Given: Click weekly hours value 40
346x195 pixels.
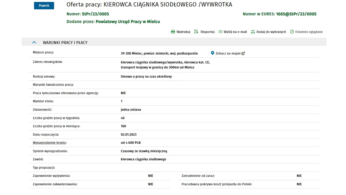Looking at the screenshot, I should coord(122,118).
